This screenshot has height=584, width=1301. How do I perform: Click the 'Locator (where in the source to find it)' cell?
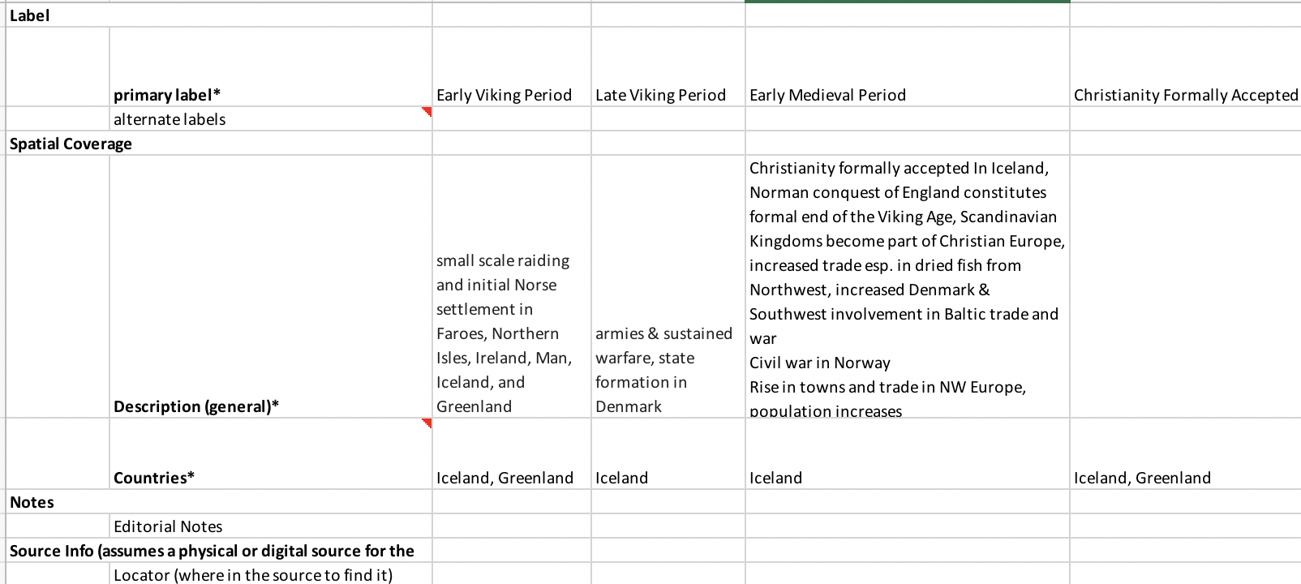coord(271,573)
